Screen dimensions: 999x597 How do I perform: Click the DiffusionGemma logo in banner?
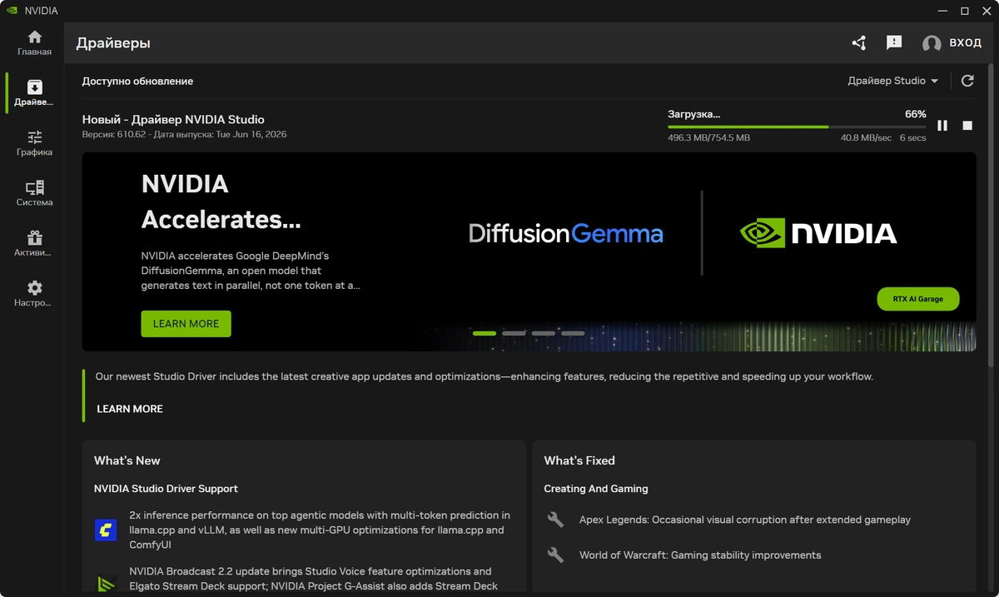click(566, 233)
